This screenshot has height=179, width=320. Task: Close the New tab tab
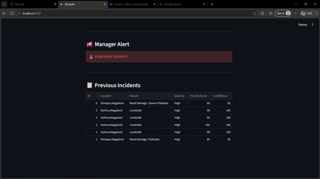point(55,4)
